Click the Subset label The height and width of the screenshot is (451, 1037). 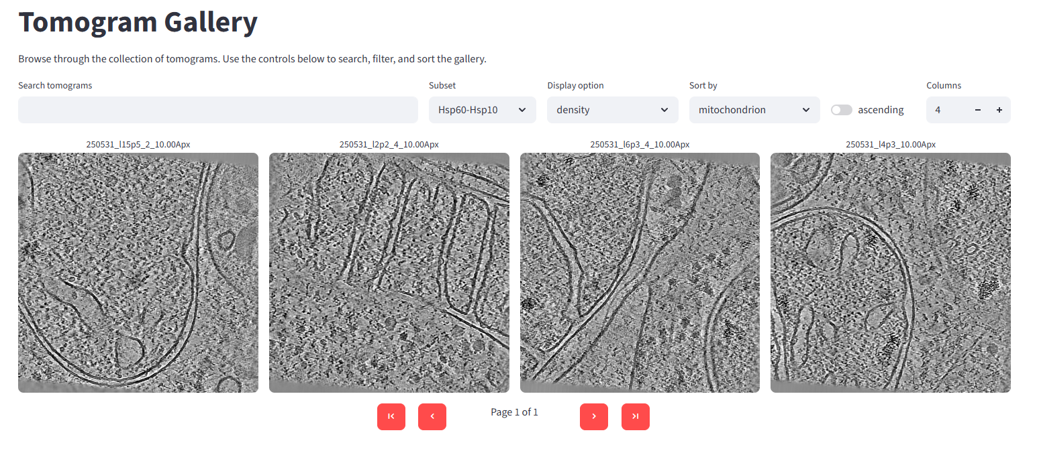pyautogui.click(x=442, y=86)
